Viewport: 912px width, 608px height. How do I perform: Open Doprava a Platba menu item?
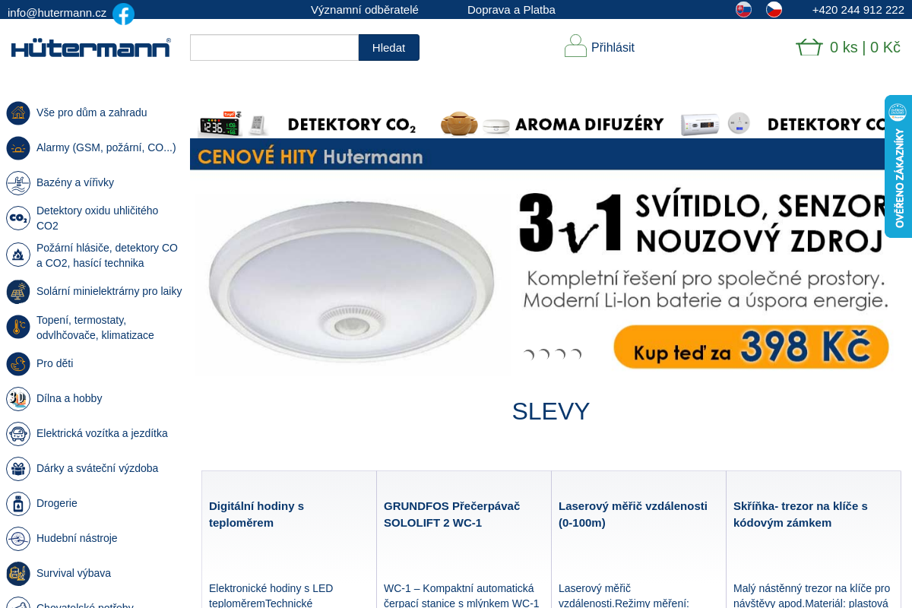[x=511, y=10]
